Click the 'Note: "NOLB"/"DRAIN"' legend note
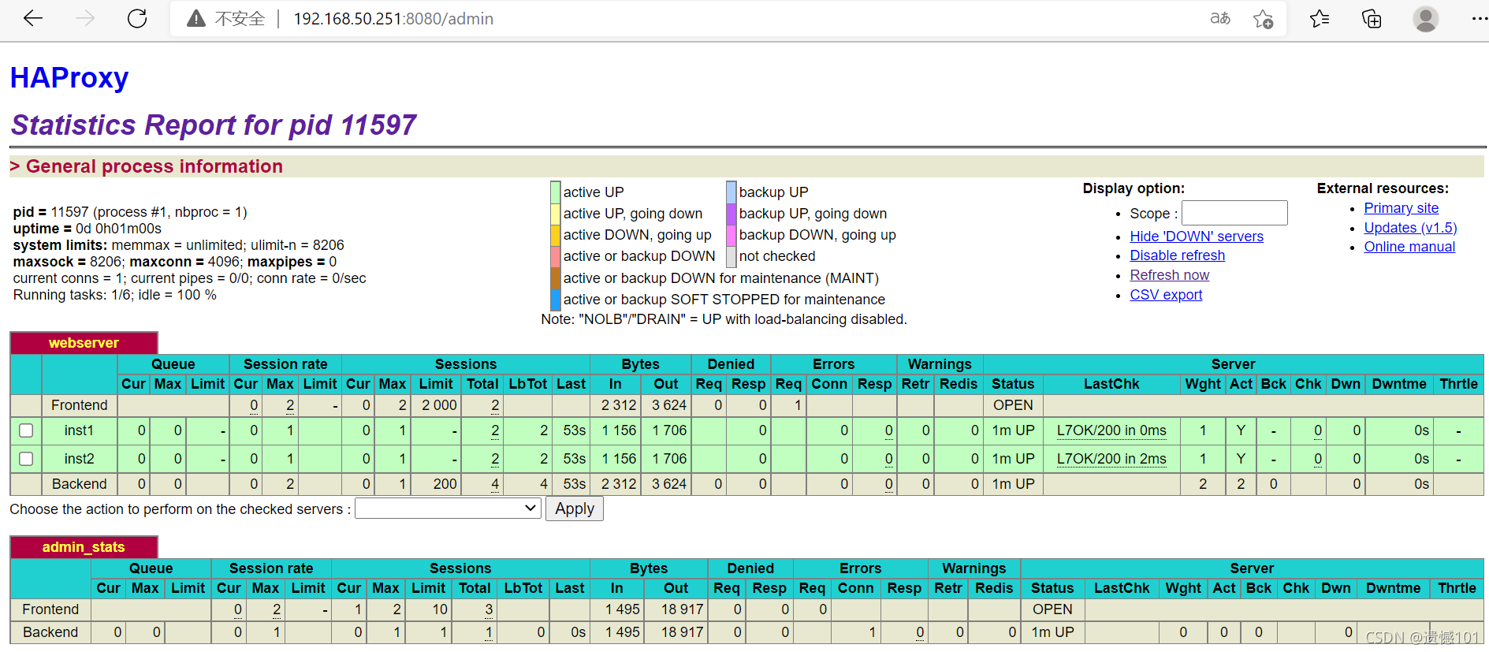Screen dimensions: 1489x652 [724, 319]
